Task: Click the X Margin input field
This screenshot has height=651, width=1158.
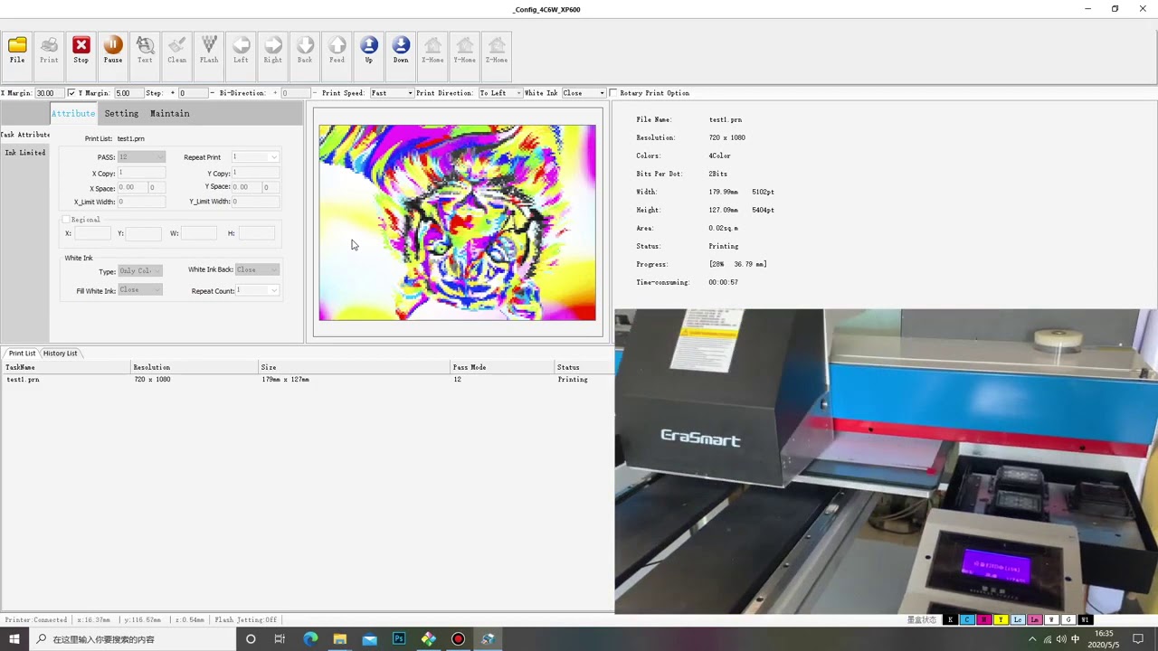Action: coord(49,93)
